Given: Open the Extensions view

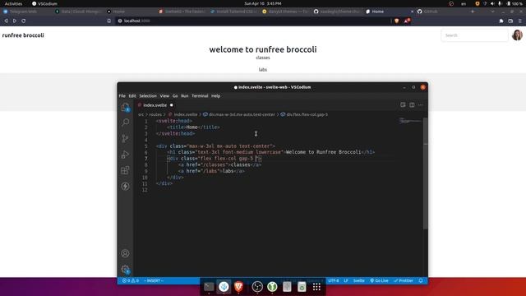Looking at the screenshot, I should pyautogui.click(x=125, y=170).
